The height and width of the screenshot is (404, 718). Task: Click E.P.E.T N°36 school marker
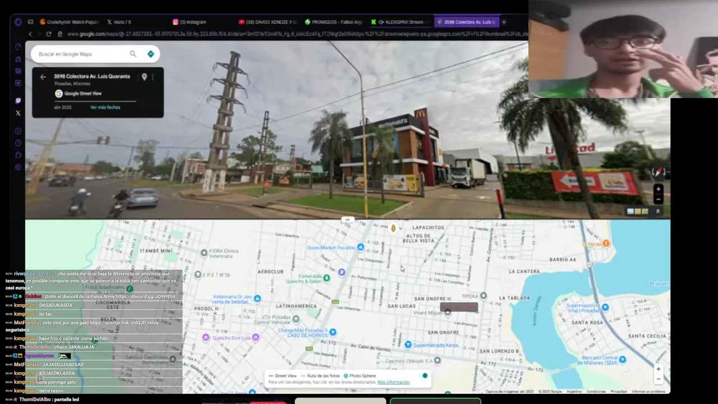[197, 274]
